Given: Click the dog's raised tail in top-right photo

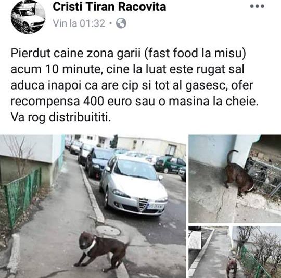Looking at the screenshot, I should 231,156.
